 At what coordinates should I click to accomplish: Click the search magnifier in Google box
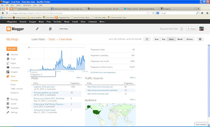(197, 13)
